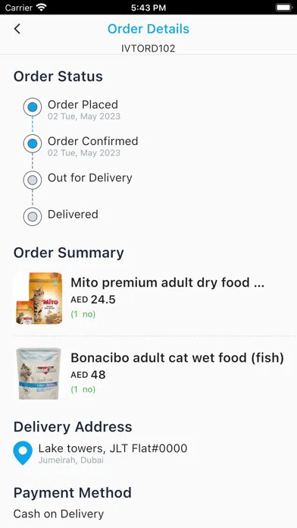
Task: Select the Order Confirmed status circle
Action: point(33,144)
